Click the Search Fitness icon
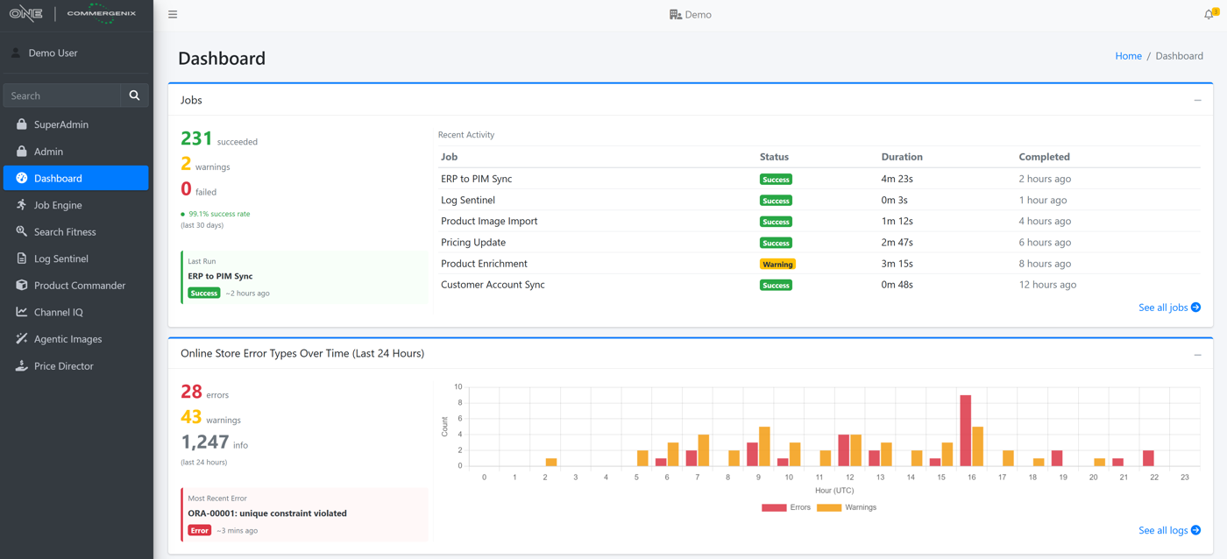This screenshot has width=1227, height=559. click(22, 231)
